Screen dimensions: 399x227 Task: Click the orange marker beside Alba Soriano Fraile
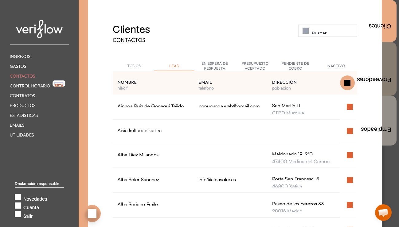click(350, 205)
